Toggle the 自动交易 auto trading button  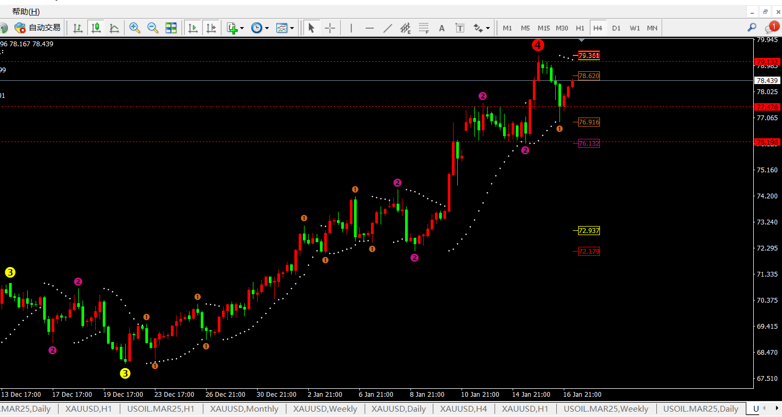(37, 28)
